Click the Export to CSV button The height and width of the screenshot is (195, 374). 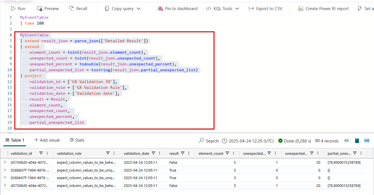pos(265,9)
